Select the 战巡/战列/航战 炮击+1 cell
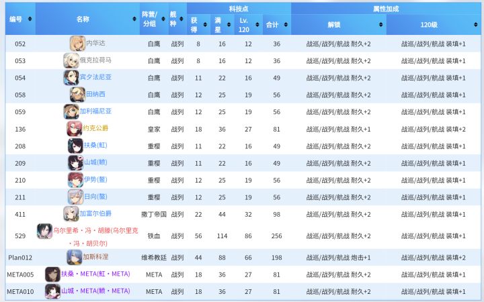Screen dimensions: 484x302 (338, 257)
